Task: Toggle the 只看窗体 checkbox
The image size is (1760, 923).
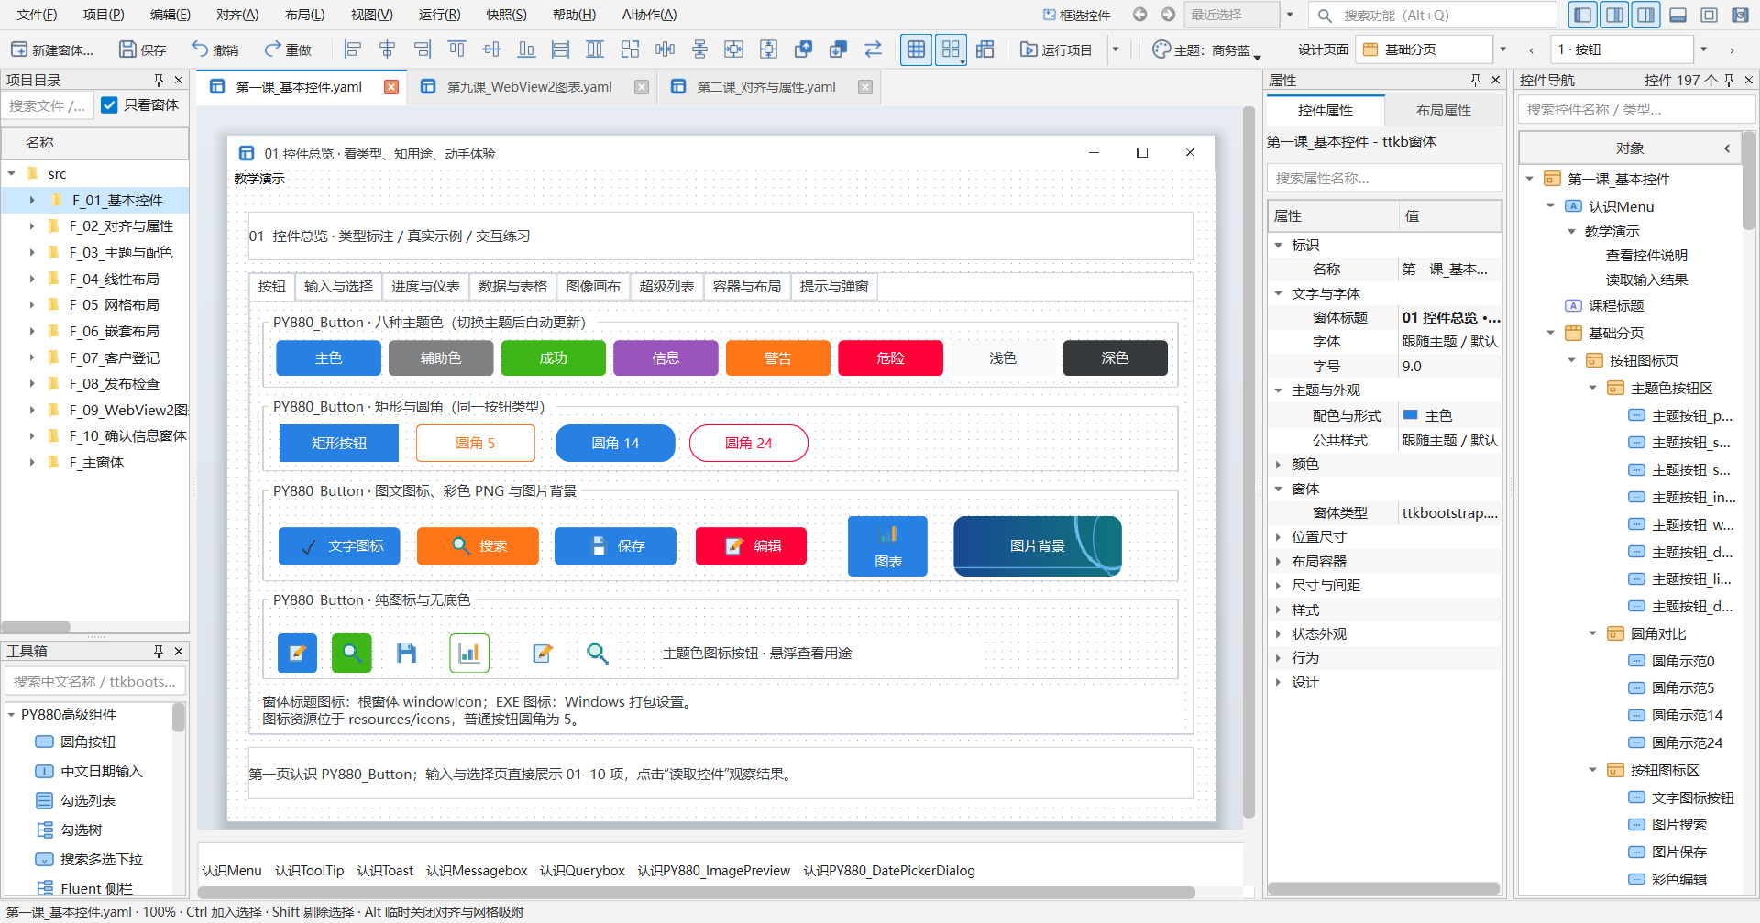Action: pyautogui.click(x=109, y=105)
